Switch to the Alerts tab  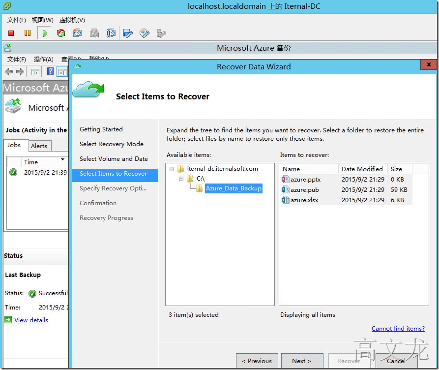39,146
